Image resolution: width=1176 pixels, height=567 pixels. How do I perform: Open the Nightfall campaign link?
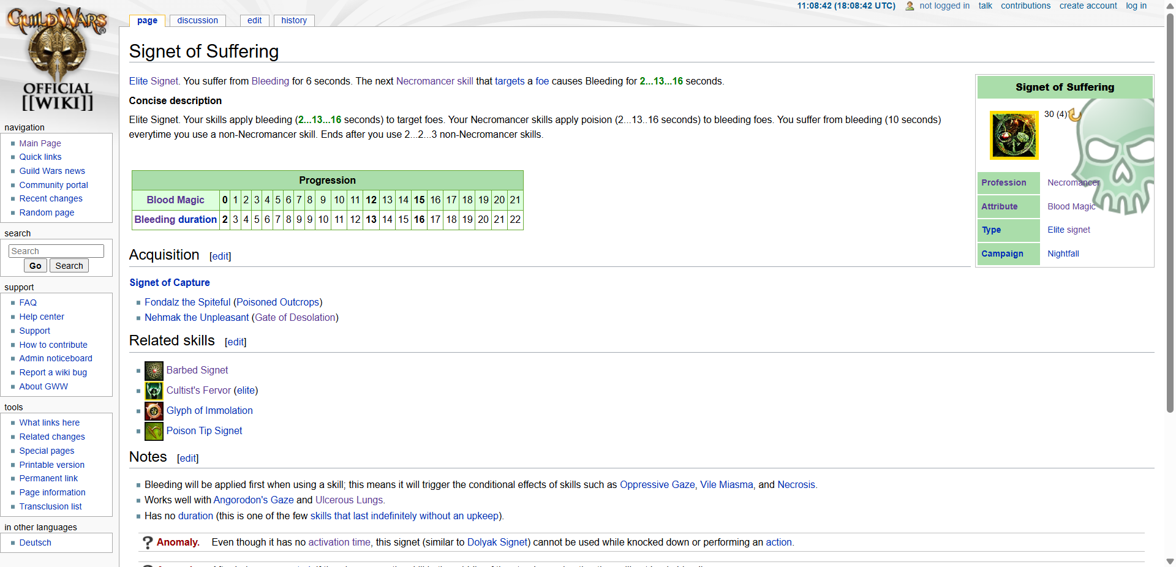tap(1063, 253)
